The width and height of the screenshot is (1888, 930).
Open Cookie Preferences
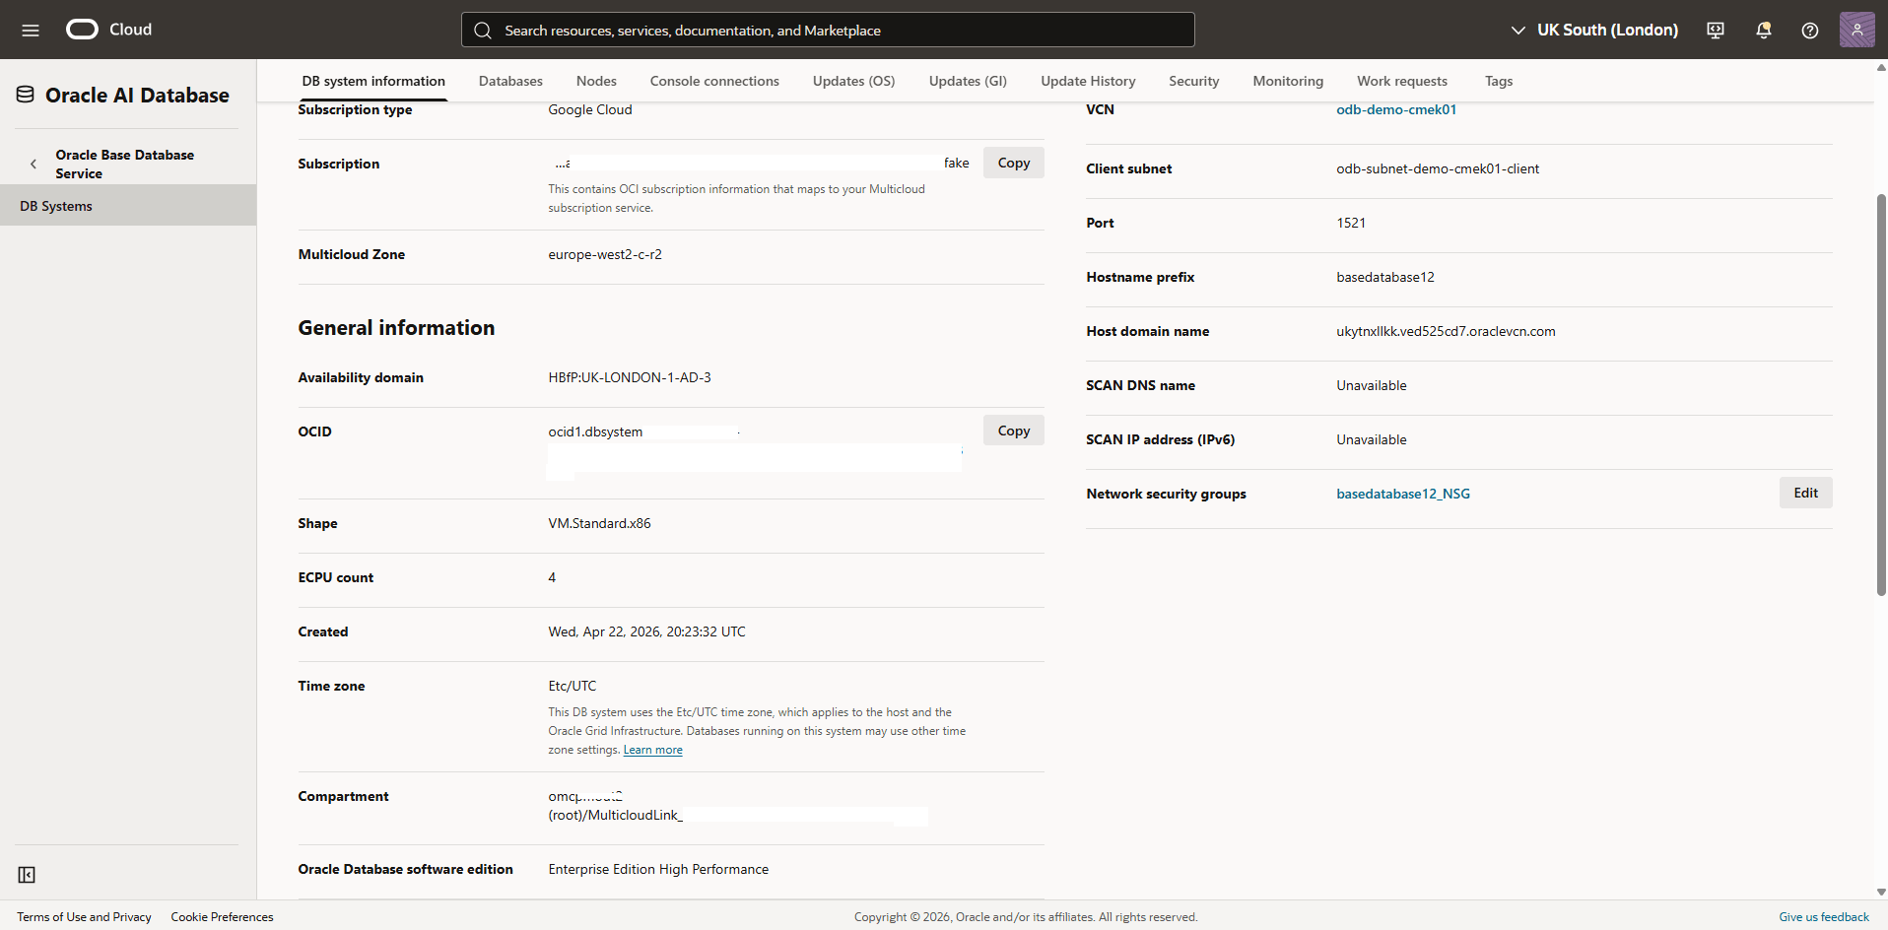pyautogui.click(x=222, y=916)
